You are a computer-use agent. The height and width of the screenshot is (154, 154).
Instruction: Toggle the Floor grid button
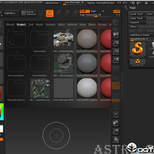115,77
